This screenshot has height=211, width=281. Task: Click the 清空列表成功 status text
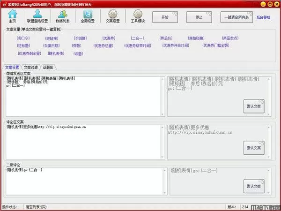[36, 207]
